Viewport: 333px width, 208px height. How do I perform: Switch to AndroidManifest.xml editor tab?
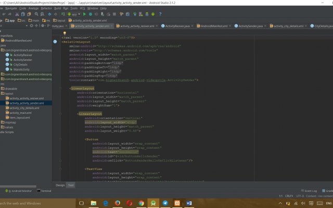point(214,26)
